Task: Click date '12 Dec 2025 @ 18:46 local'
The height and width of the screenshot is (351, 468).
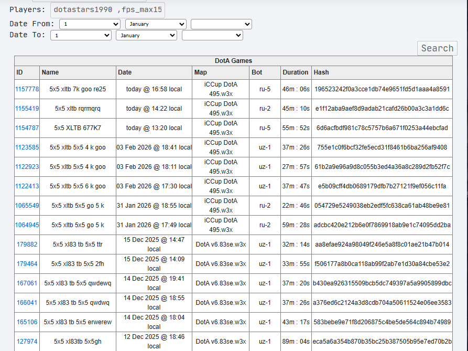Action: point(154,342)
